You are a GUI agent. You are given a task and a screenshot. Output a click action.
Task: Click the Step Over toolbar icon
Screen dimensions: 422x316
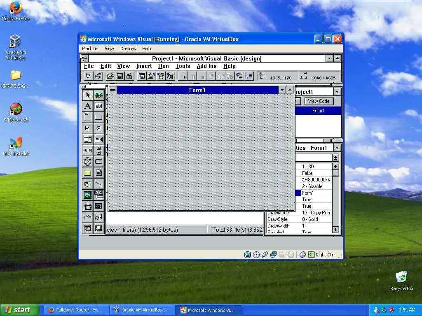pyautogui.click(x=249, y=76)
